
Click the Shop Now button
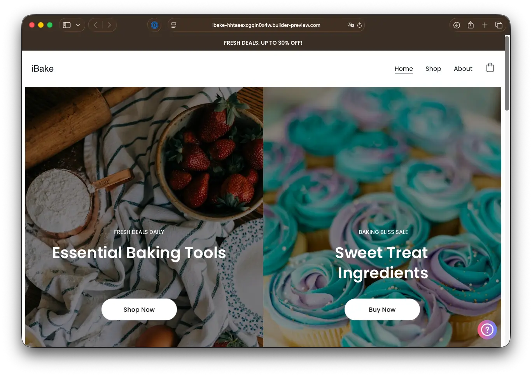coord(139,309)
